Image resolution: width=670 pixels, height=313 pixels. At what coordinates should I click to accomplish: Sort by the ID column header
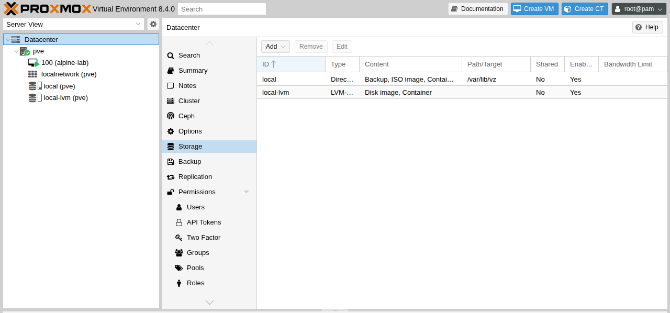click(291, 64)
